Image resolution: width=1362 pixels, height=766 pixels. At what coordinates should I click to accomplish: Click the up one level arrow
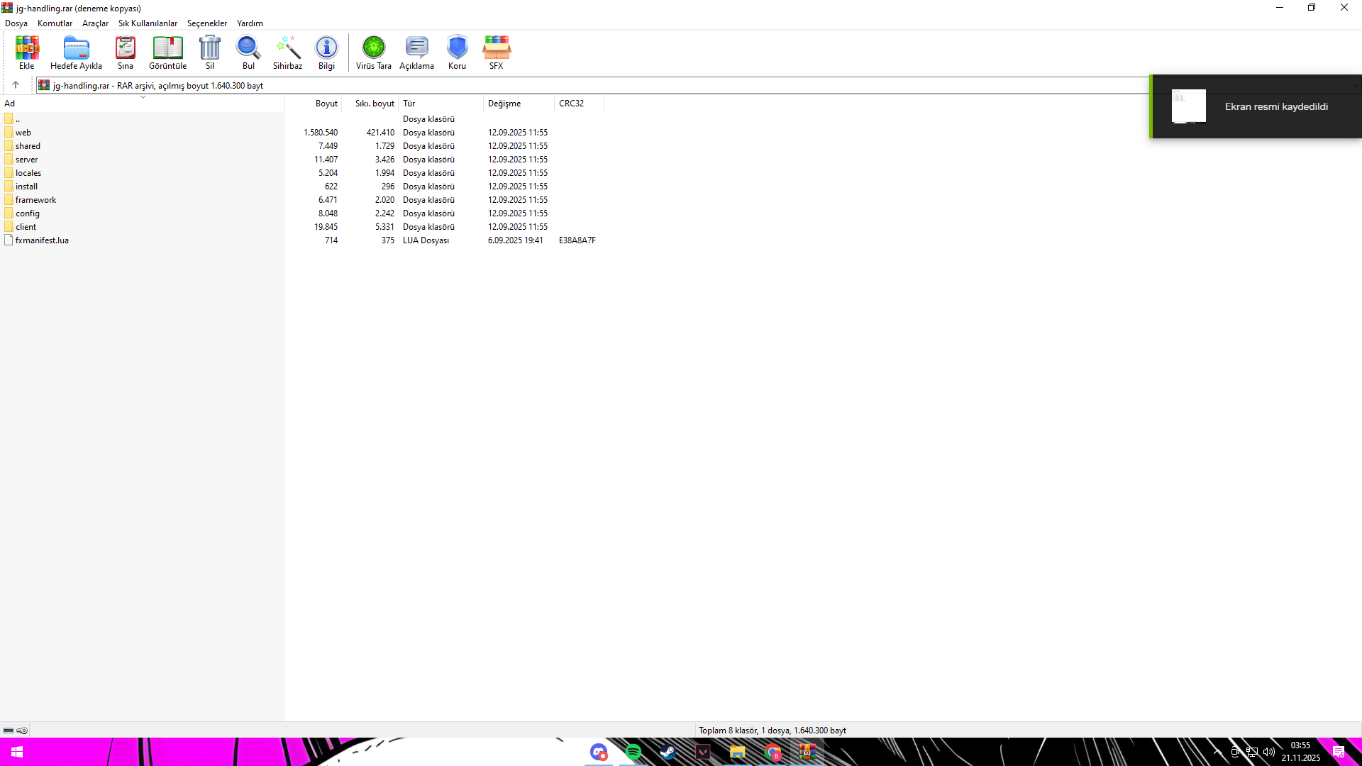point(16,85)
